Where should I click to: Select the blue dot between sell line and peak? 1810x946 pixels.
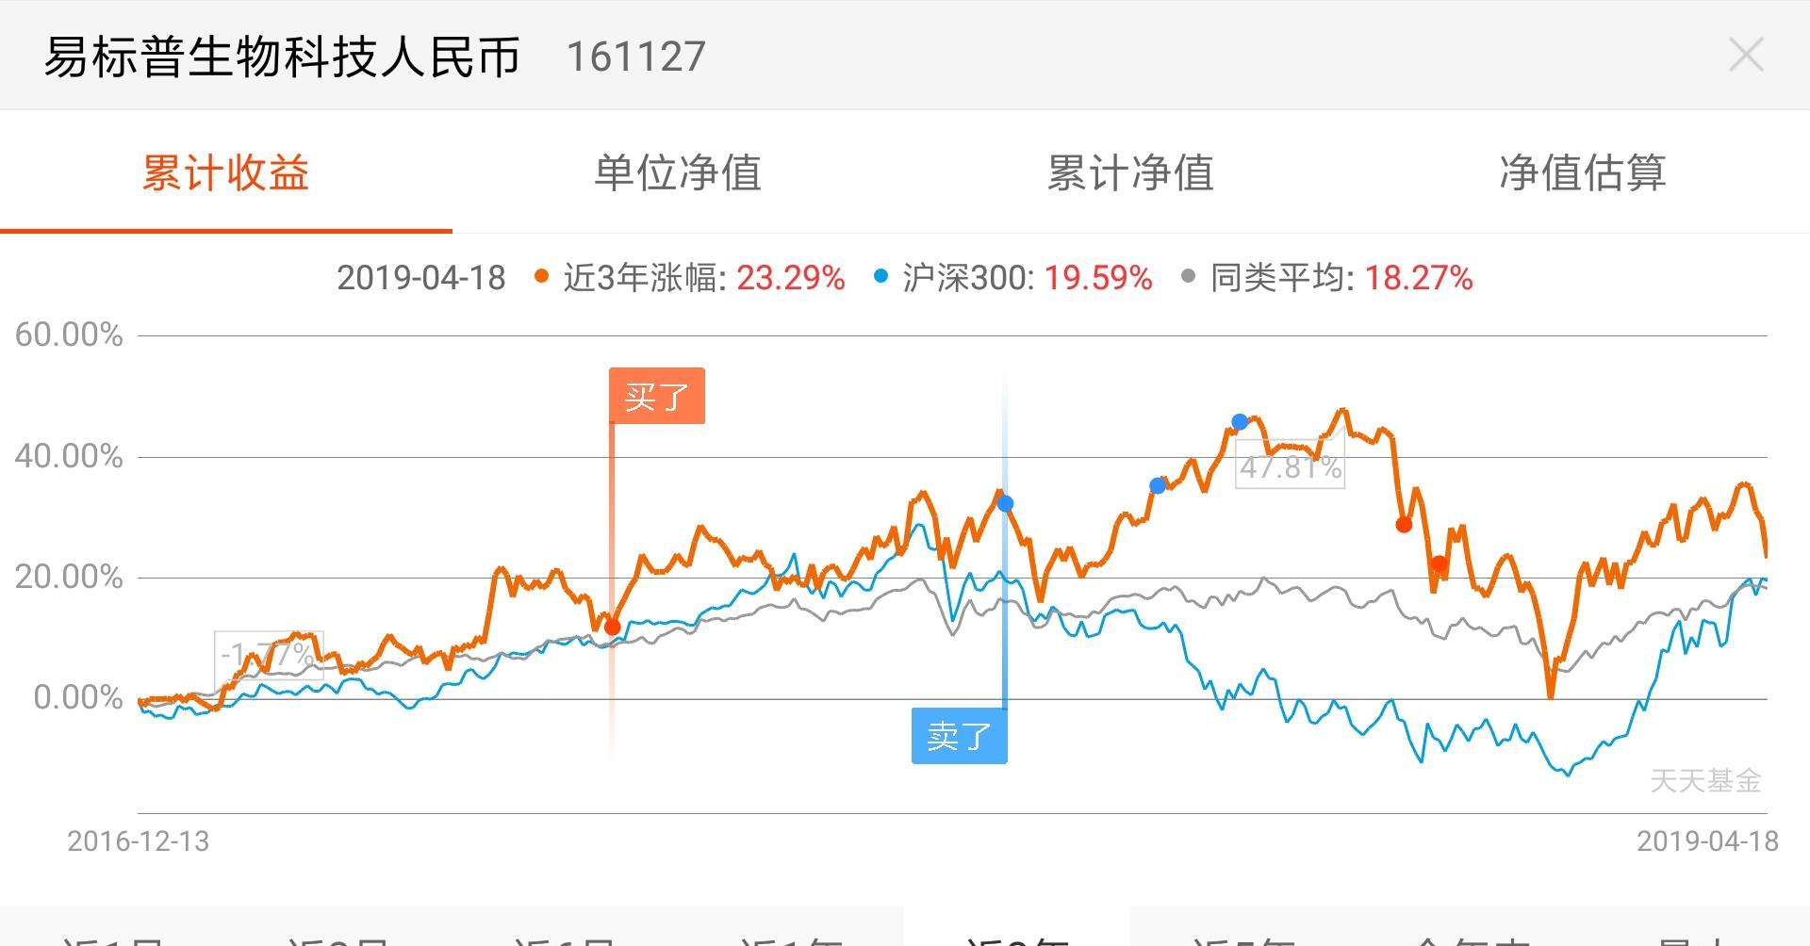pyautogui.click(x=1158, y=486)
